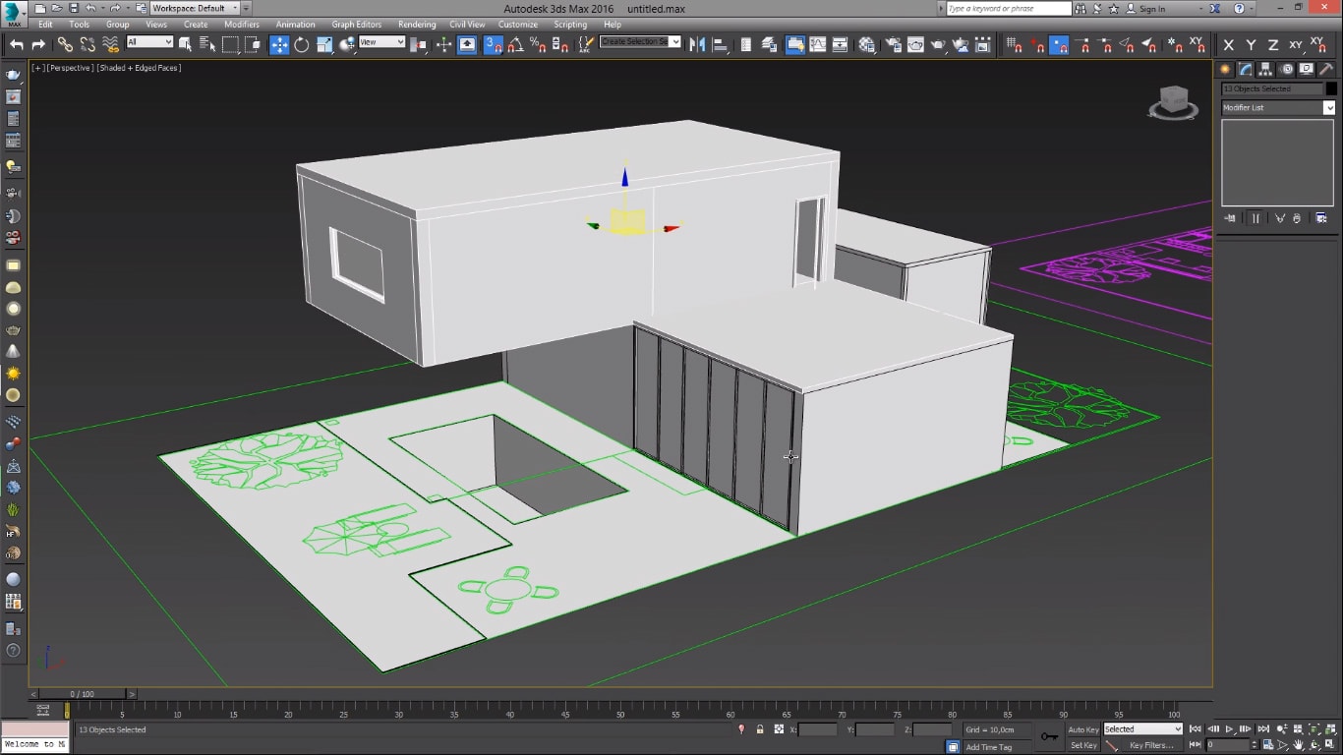The height and width of the screenshot is (755, 1343).
Task: Toggle Angle Snap on
Action: coord(517,43)
